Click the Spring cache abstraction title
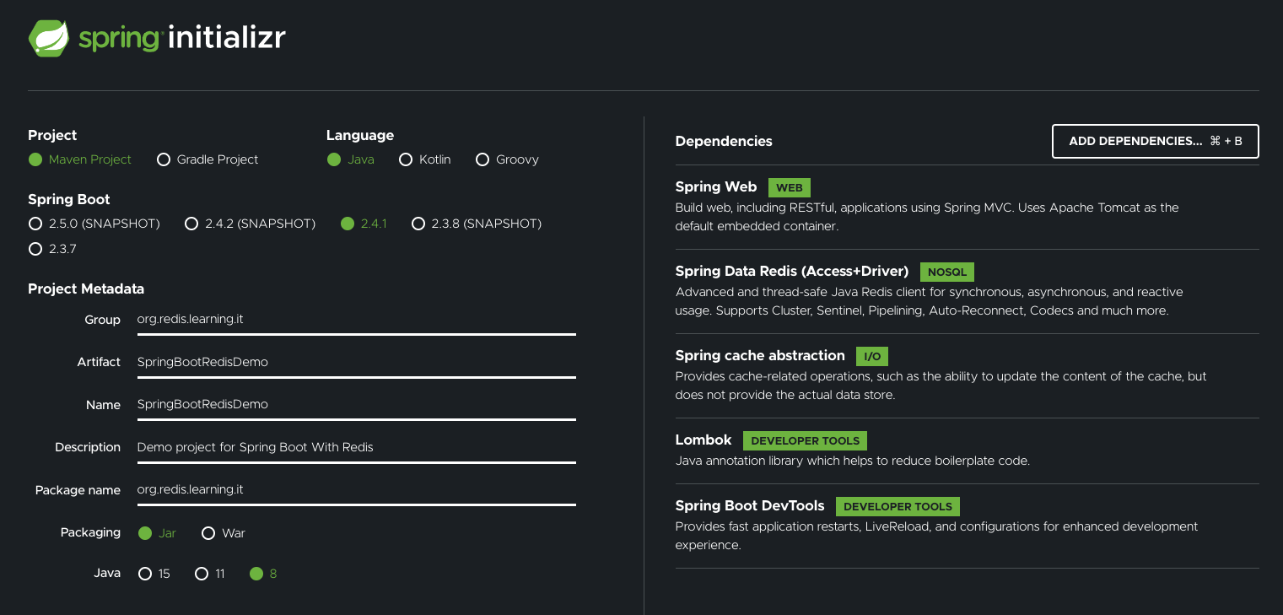This screenshot has width=1283, height=615. tap(760, 355)
